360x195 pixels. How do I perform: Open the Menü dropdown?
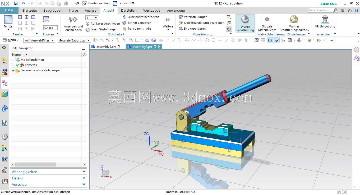click(x=11, y=40)
